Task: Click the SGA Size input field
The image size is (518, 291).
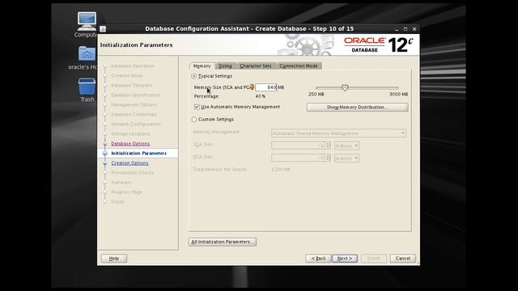Action: [x=298, y=145]
